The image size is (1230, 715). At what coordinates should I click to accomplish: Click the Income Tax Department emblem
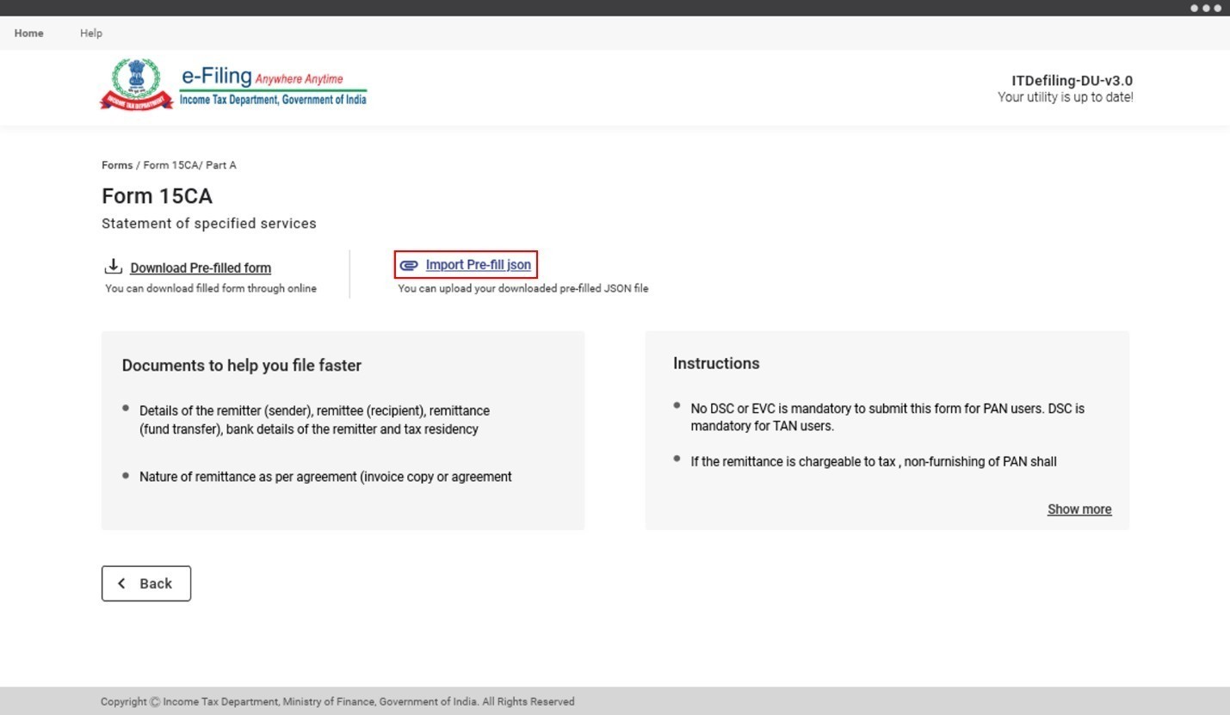[136, 84]
